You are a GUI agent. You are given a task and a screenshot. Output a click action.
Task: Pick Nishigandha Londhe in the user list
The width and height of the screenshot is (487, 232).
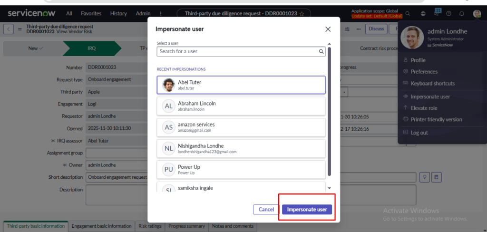(241, 148)
